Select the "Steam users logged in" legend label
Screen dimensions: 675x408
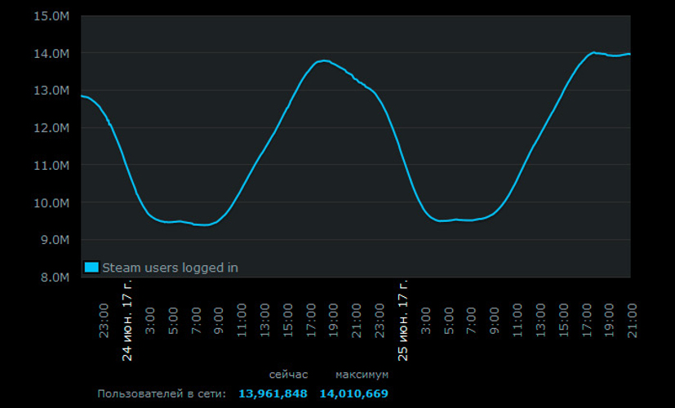170,267
